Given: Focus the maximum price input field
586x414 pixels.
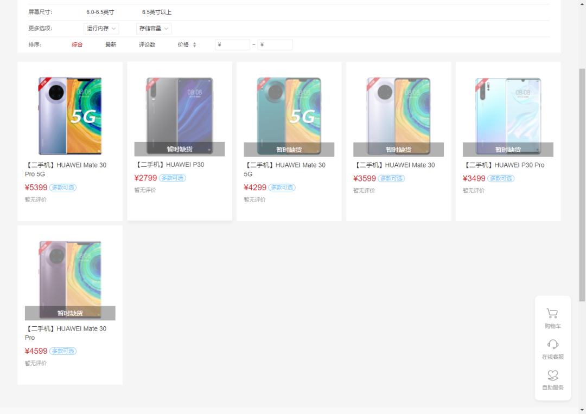Looking at the screenshot, I should 275,45.
